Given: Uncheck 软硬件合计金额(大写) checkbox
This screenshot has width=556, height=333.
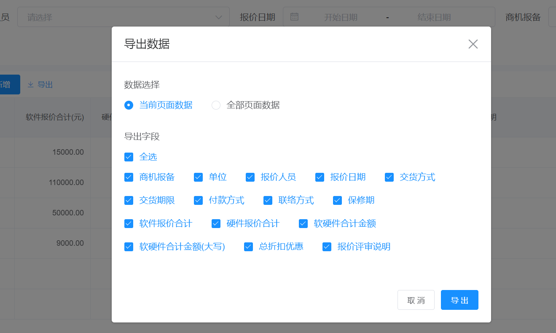Looking at the screenshot, I should pyautogui.click(x=129, y=247).
